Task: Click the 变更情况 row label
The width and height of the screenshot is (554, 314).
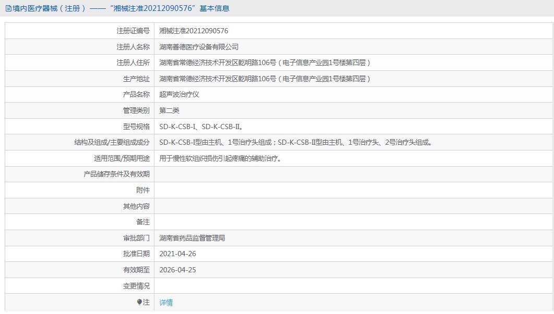Action: click(136, 286)
